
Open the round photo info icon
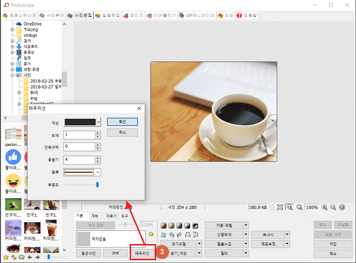[342, 207]
